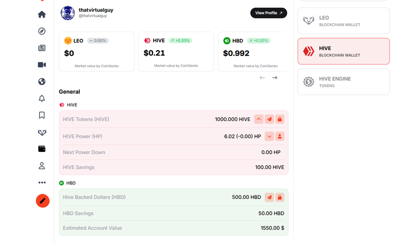Click the Hive Backed Dollars (HBD) label

94,197
